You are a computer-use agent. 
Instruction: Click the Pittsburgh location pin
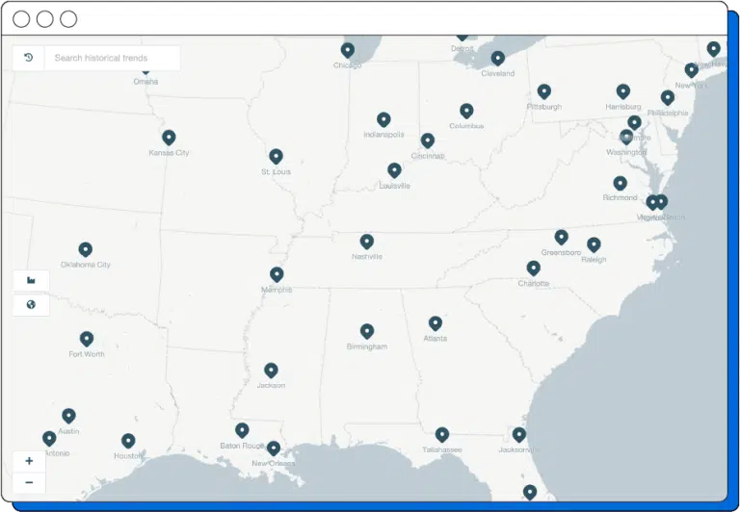pos(544,91)
